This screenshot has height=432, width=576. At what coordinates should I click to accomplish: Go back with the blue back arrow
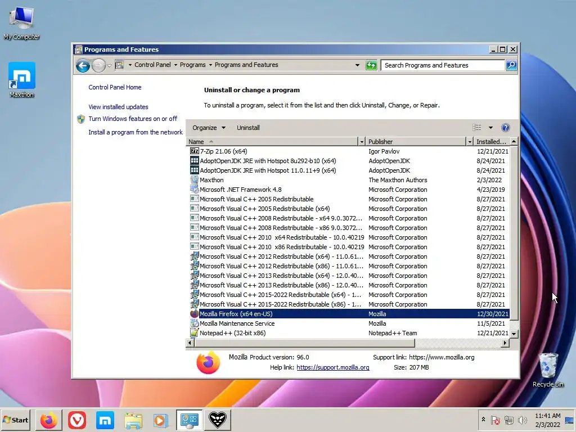83,66
